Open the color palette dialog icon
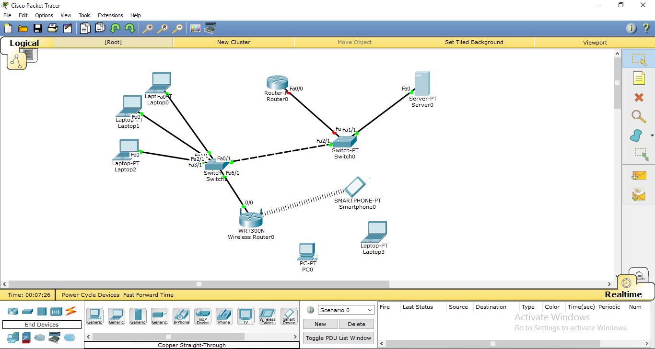Viewport: 655px width, 349px height. 195,28
